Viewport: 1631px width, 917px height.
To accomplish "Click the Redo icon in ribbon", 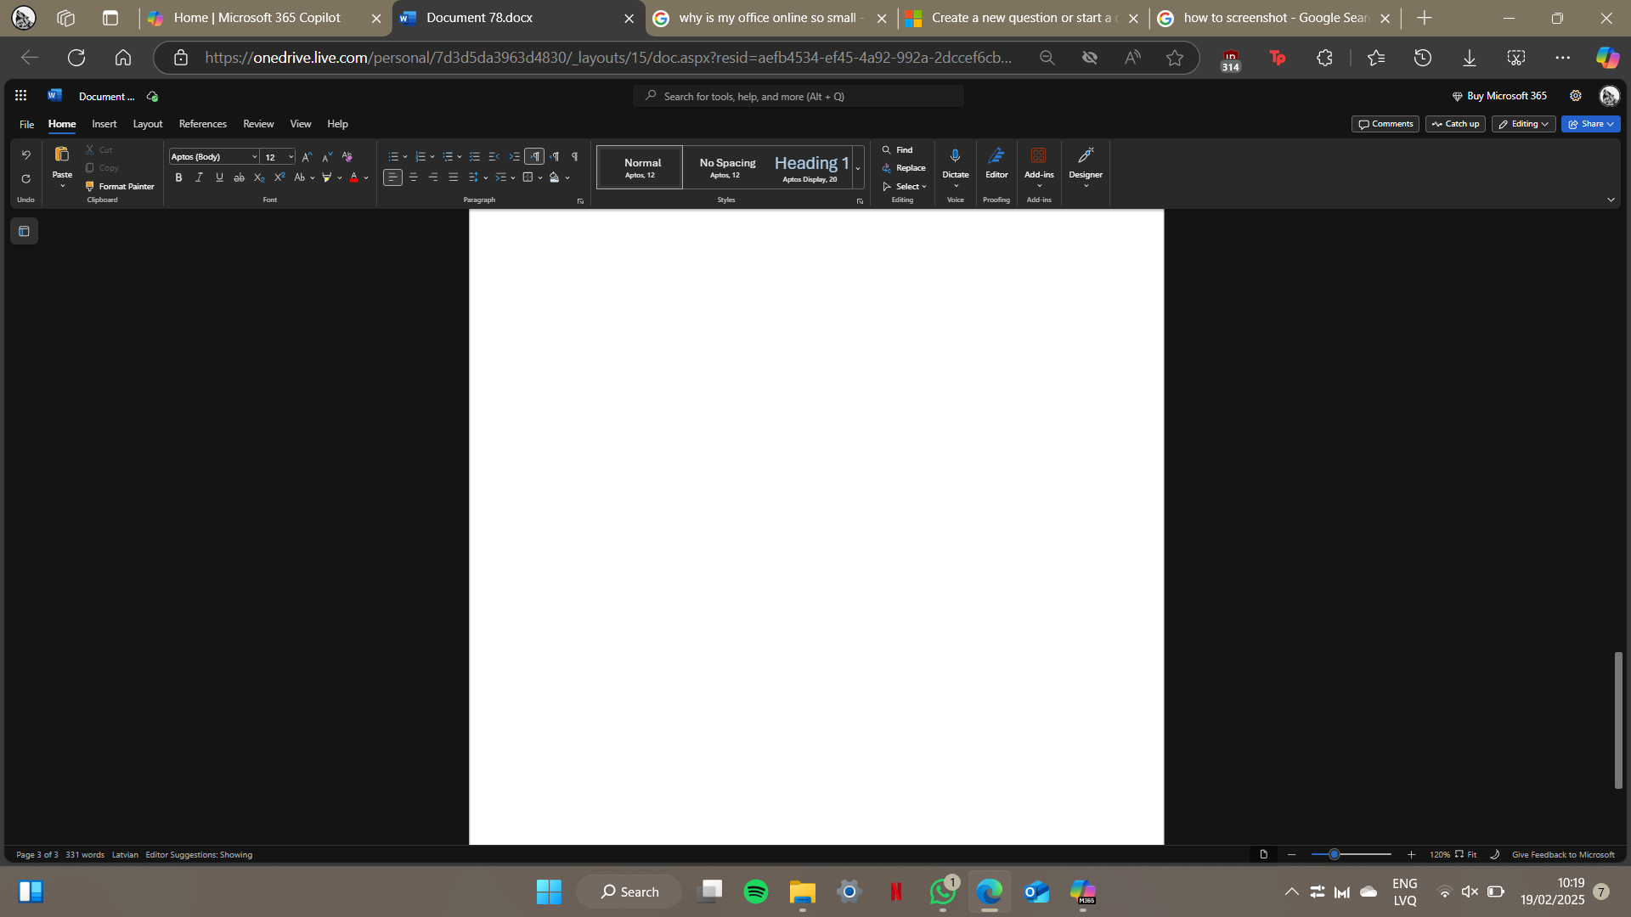I will 26,178.
